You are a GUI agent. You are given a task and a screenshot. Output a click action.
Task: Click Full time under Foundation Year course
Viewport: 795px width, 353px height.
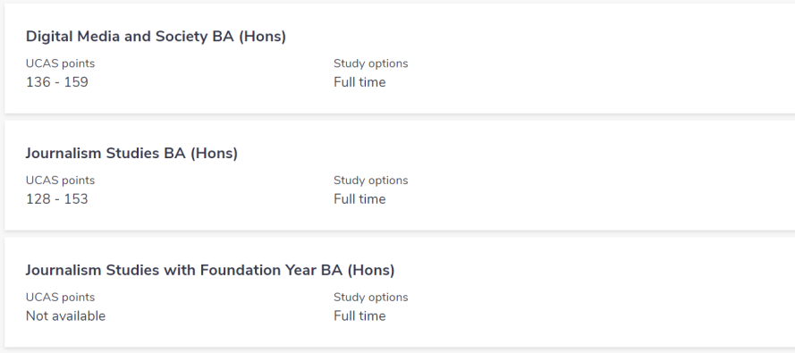click(x=359, y=316)
